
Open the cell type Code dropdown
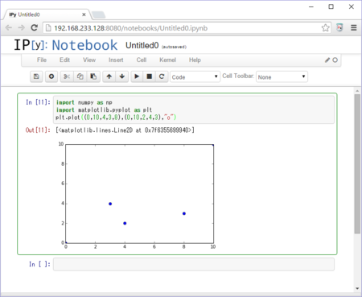(x=195, y=77)
